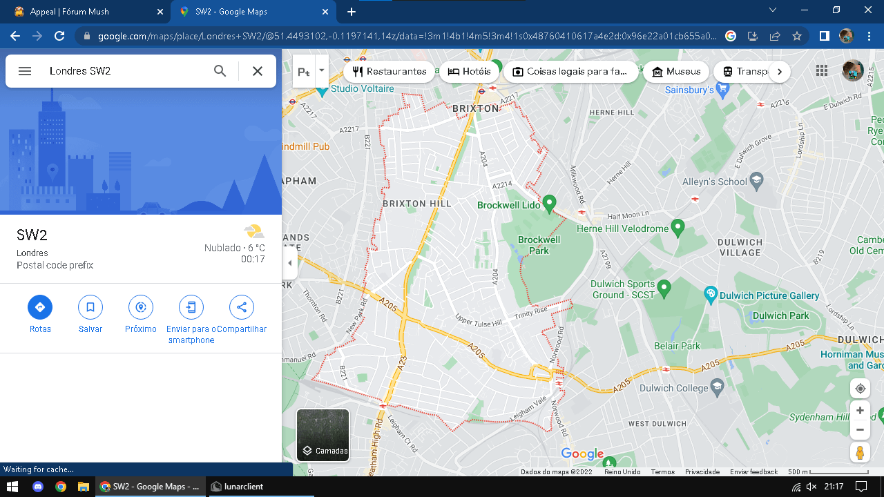
Task: Click the share page icon in toolbar
Action: (775, 36)
